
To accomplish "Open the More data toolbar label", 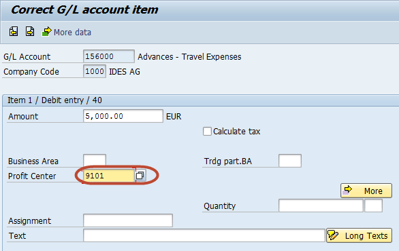I will pyautogui.click(x=72, y=33).
